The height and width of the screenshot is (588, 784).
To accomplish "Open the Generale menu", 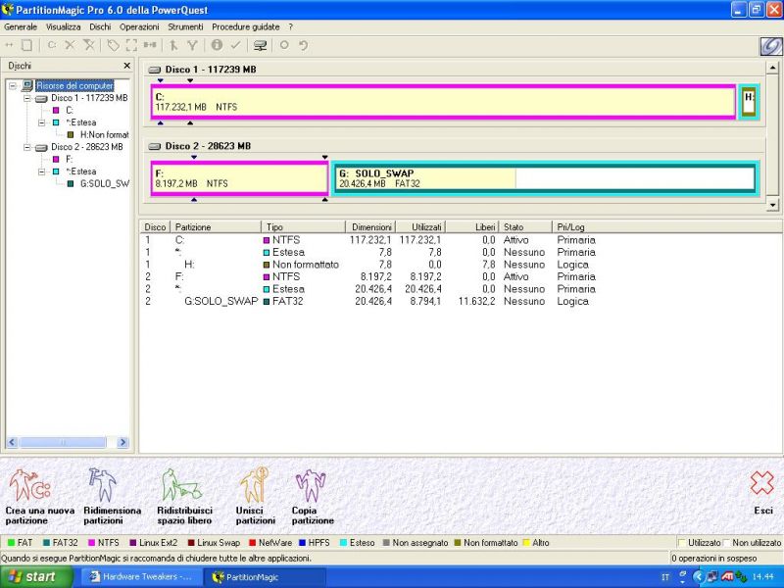I will tap(21, 27).
